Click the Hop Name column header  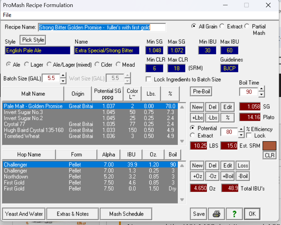[x=29, y=154]
